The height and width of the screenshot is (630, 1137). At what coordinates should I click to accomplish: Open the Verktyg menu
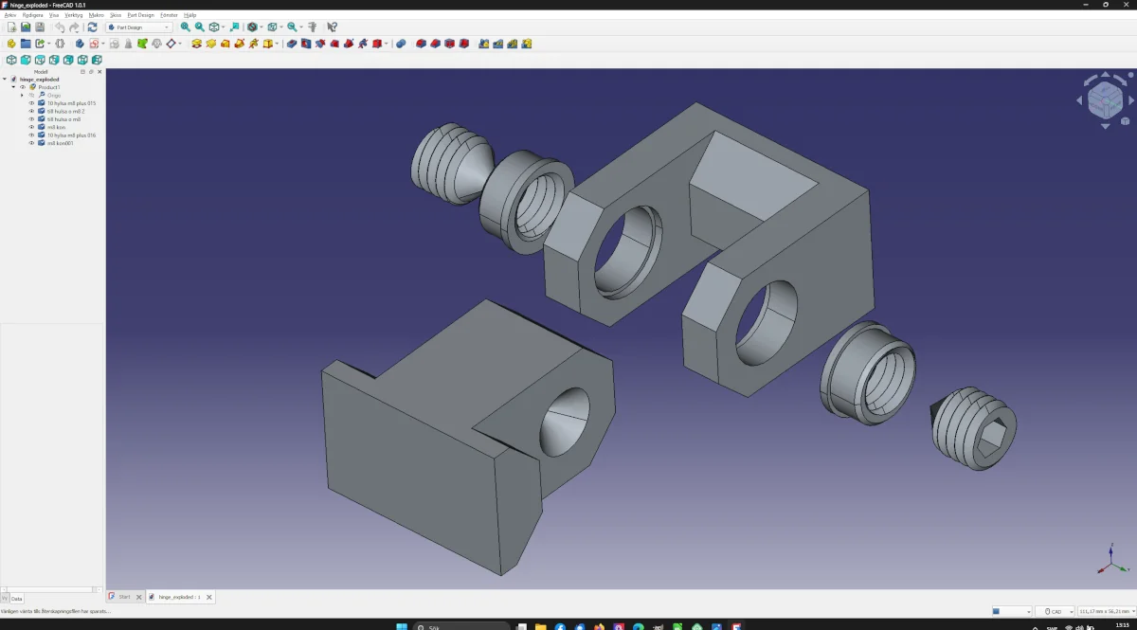pos(73,15)
